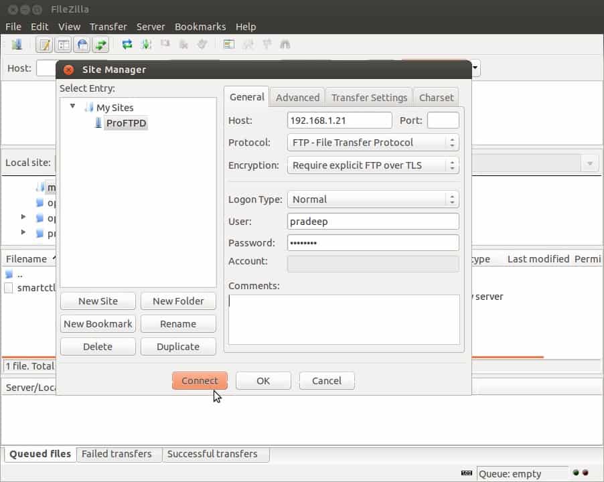Sort by the Last modified column header
The height and width of the screenshot is (482, 604).
pos(538,259)
